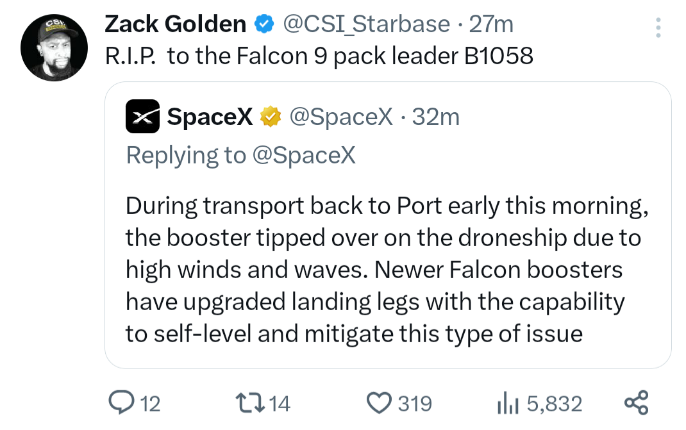
Task: Click Zack Golden's blue verified badge
Action: point(263,24)
